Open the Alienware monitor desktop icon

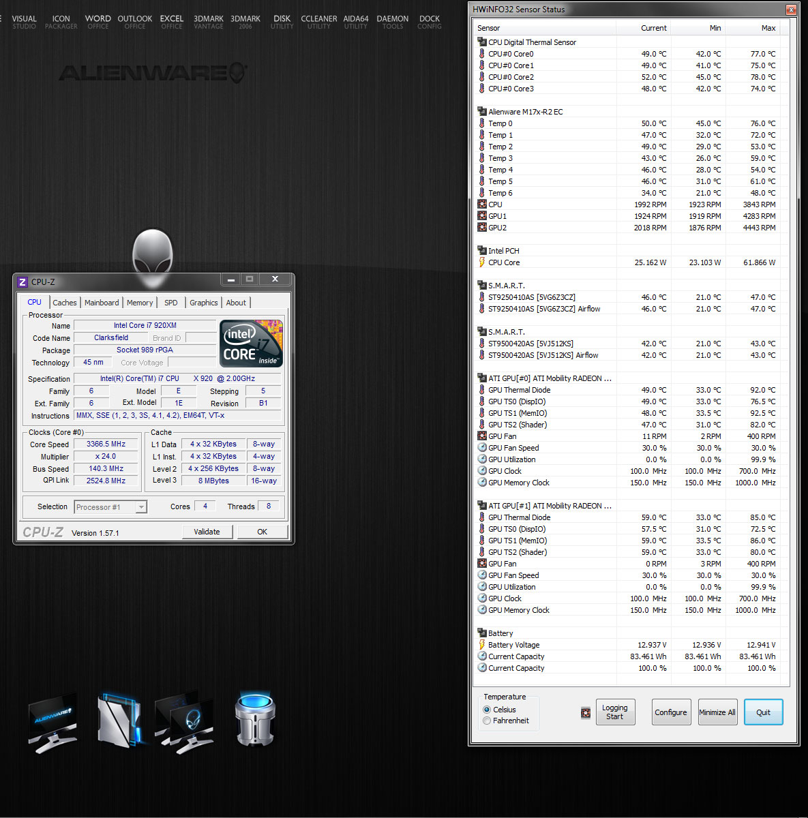coord(53,723)
